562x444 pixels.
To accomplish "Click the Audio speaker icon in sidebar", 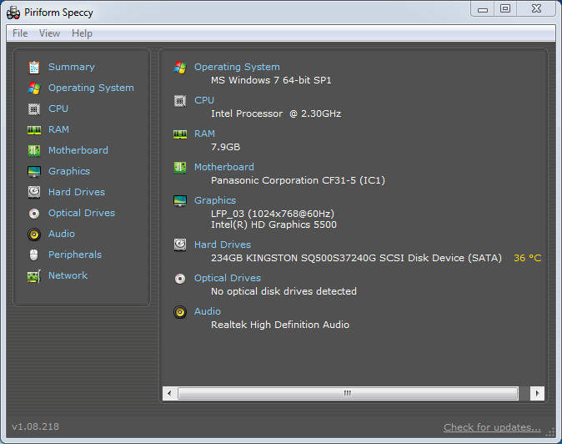I will [34, 235].
